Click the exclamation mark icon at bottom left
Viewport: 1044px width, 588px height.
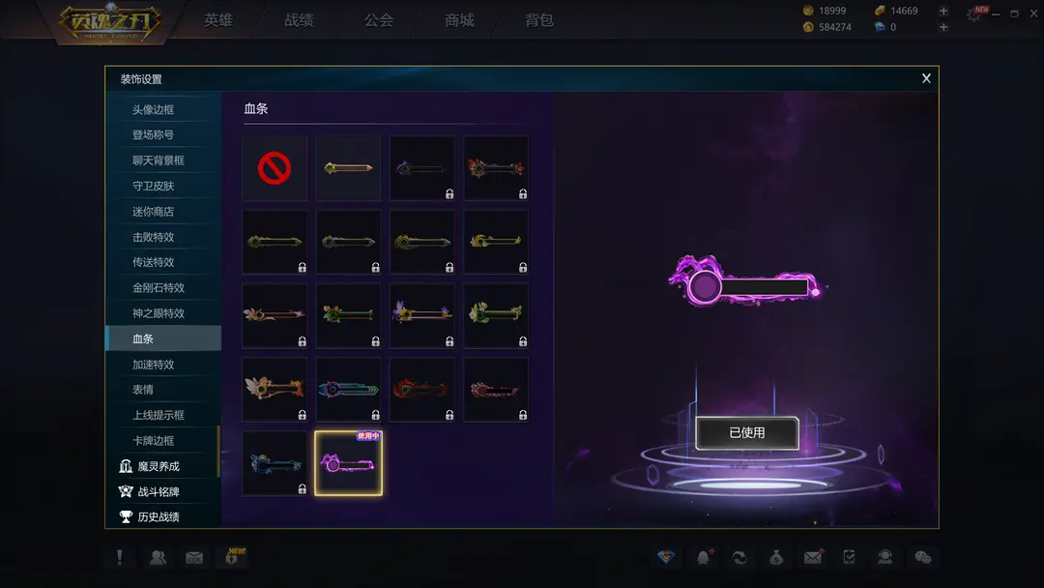tap(120, 557)
